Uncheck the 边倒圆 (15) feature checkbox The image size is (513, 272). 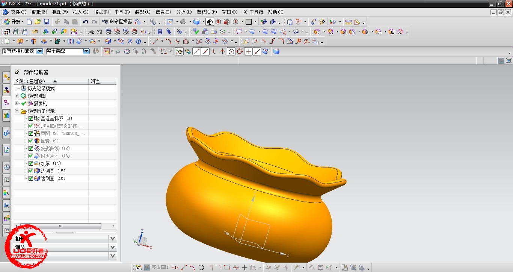(x=31, y=171)
